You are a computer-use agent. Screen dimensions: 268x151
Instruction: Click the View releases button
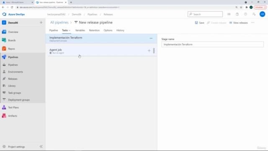pos(238,23)
